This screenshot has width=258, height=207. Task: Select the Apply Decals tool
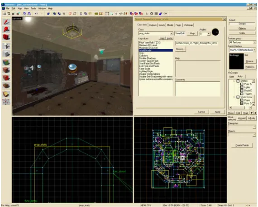pyautogui.click(x=6, y=78)
